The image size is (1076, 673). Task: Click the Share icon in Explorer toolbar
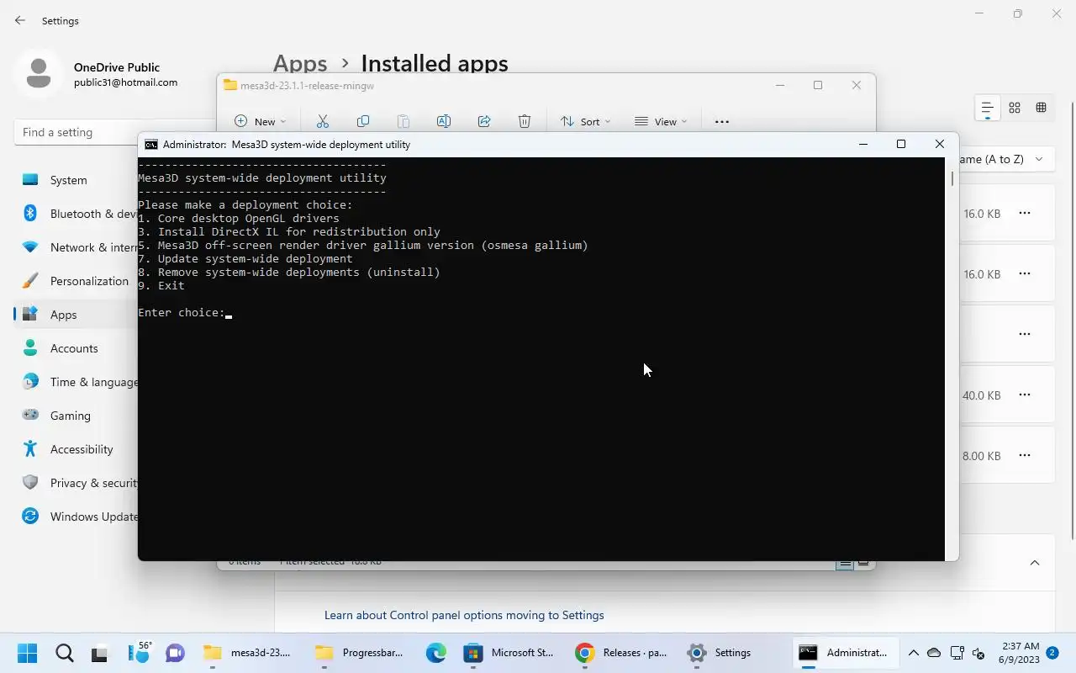[x=484, y=121]
